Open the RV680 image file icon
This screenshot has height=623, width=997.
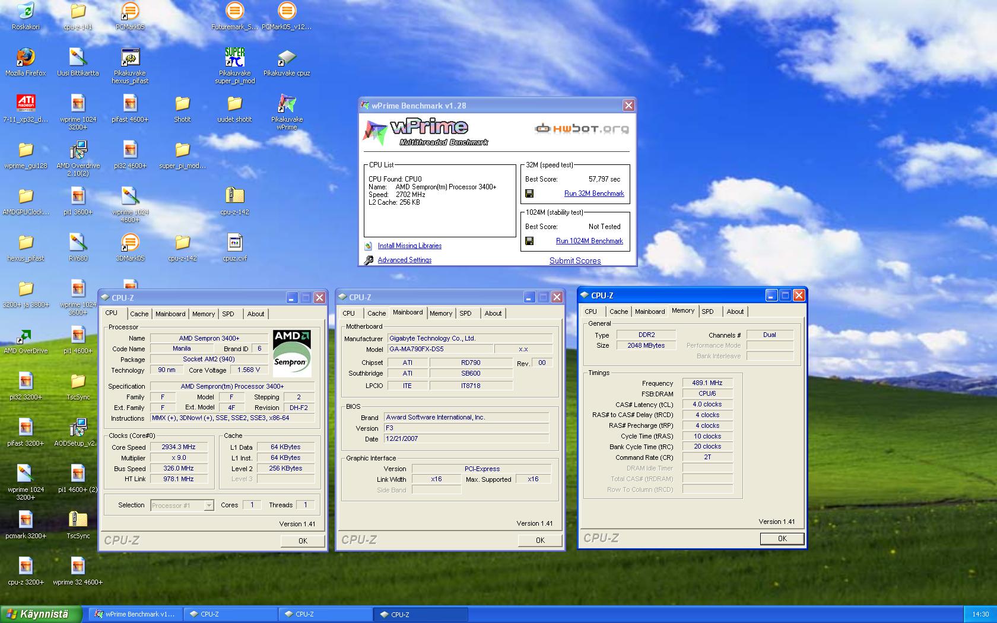point(78,243)
